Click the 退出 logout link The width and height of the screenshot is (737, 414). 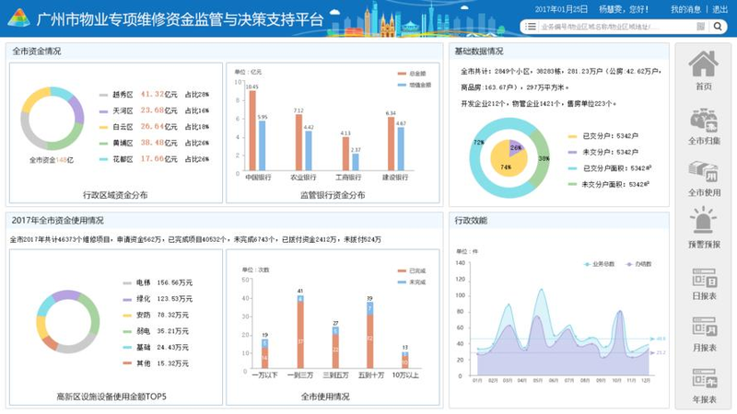click(x=719, y=9)
